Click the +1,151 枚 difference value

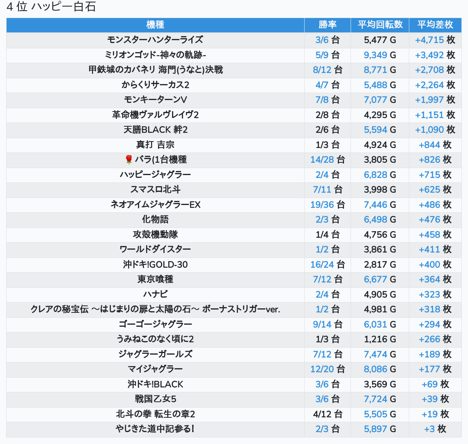coord(435,115)
